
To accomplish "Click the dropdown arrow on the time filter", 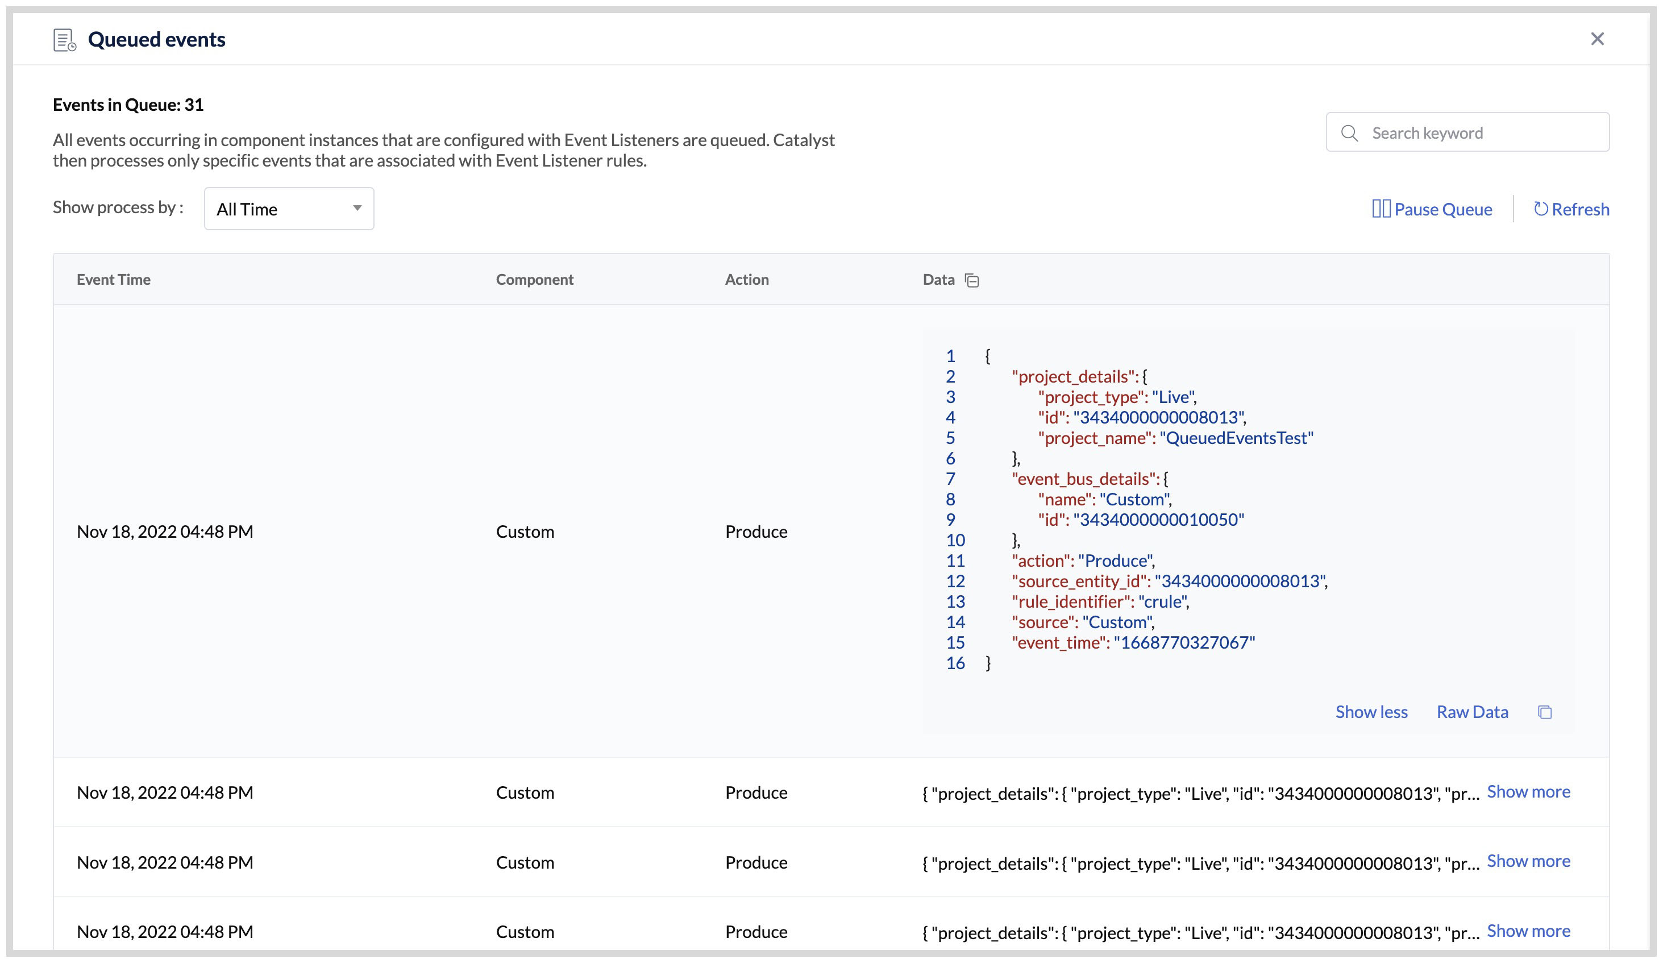I will pyautogui.click(x=356, y=209).
